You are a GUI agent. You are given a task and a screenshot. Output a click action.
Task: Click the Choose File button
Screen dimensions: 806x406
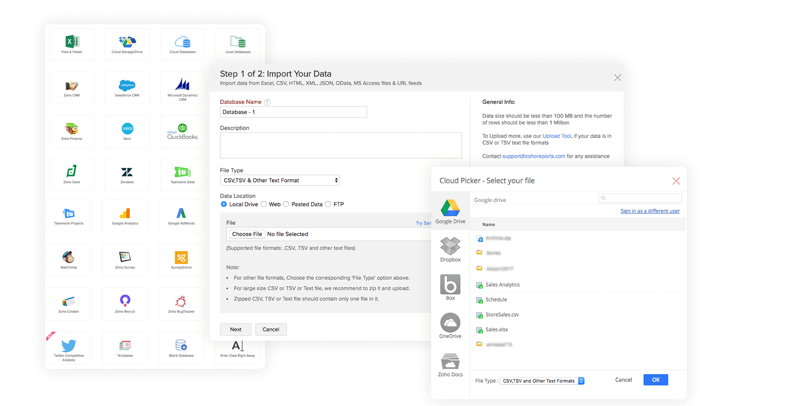click(x=247, y=234)
